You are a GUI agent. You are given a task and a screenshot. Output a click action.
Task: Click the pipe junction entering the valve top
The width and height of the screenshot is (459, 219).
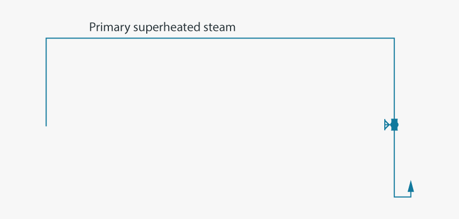click(394, 119)
